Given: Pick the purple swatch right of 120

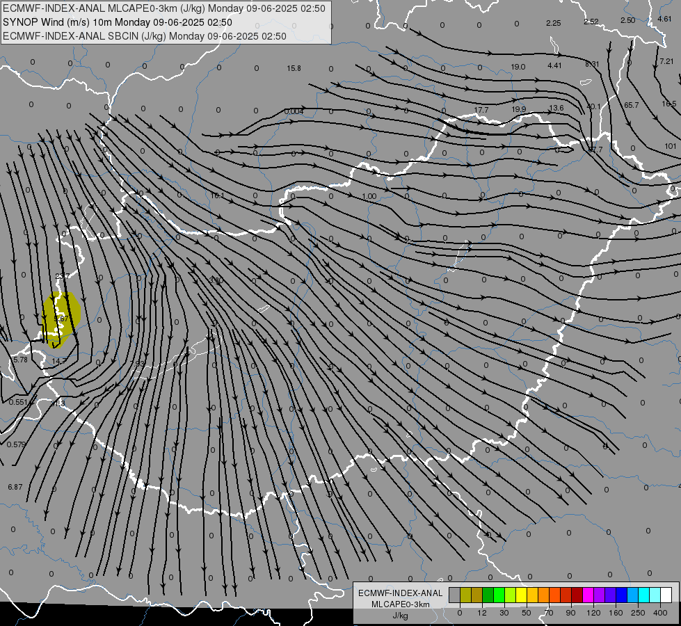Looking at the screenshot, I should coord(600,595).
